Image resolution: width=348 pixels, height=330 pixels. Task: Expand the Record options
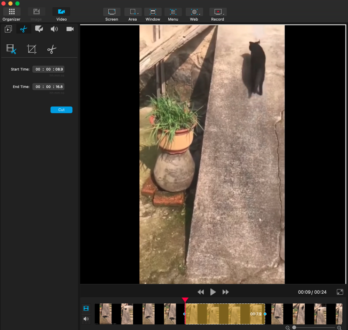[224, 13]
